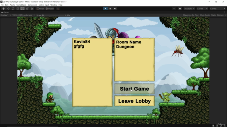Open the File menu
The height and width of the screenshot is (127, 227).
pyautogui.click(x=2, y=5)
